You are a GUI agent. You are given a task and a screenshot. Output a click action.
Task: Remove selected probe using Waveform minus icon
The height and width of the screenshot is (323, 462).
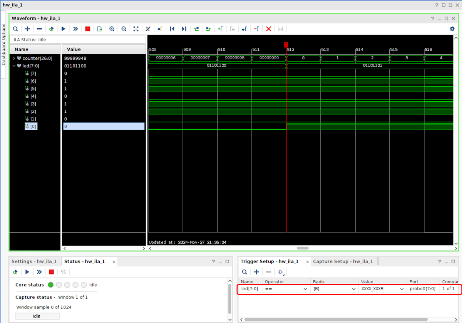pyautogui.click(x=39, y=29)
